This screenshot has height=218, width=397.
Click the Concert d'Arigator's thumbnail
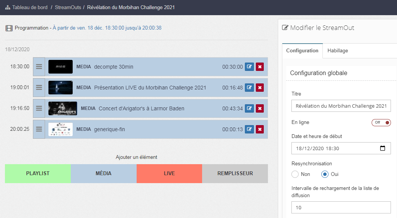[63, 108]
